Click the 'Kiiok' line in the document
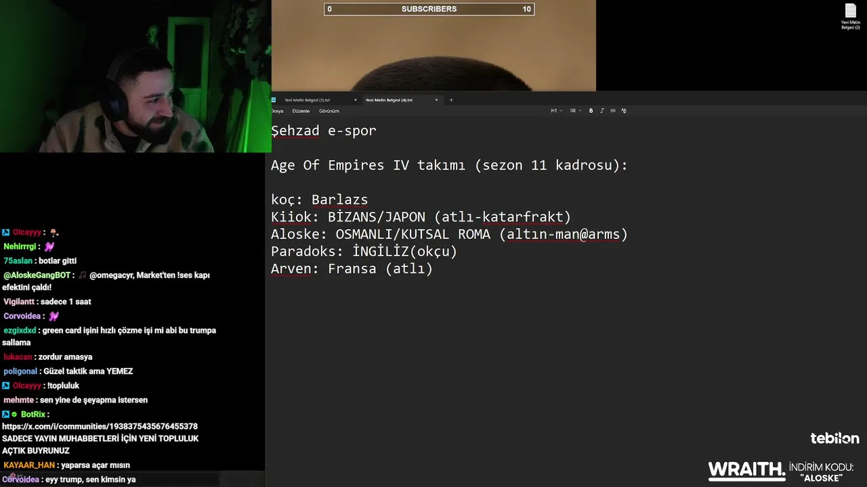 coord(421,217)
